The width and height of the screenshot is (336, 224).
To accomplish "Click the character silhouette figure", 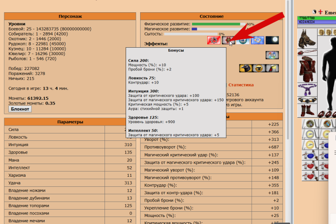I will tap(329, 73).
